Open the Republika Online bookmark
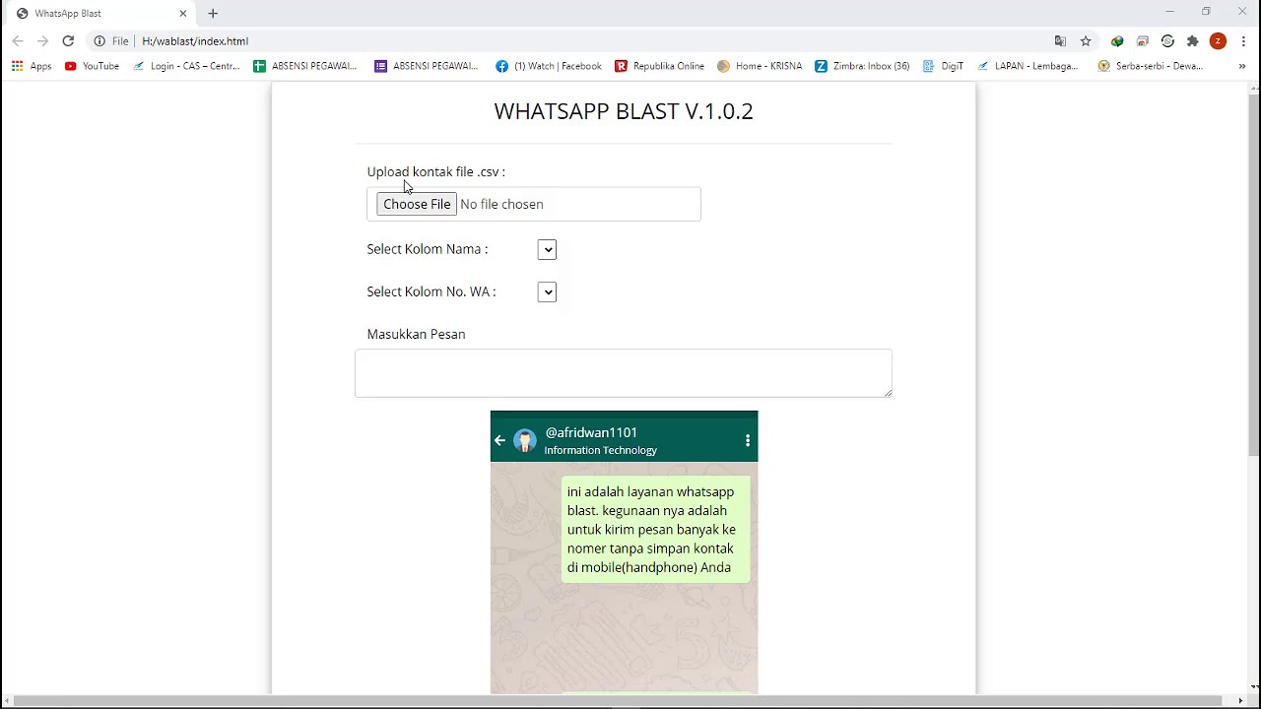The width and height of the screenshot is (1261, 709). [x=660, y=66]
